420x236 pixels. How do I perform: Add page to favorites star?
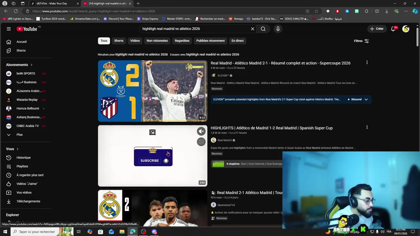pos(316,11)
